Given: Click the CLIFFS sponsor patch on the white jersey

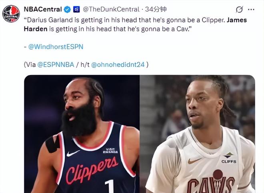Looking at the screenshot, I should click(x=229, y=158).
